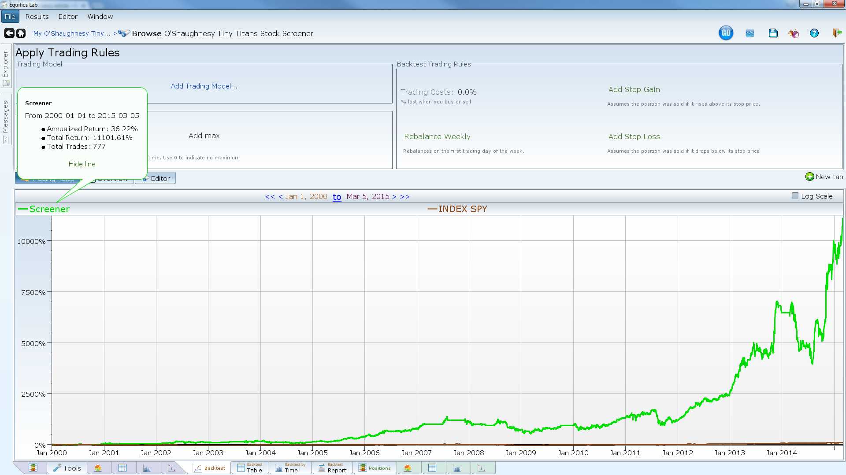Open the start date Jan 1, 2000 picker
846x475 pixels.
[306, 196]
